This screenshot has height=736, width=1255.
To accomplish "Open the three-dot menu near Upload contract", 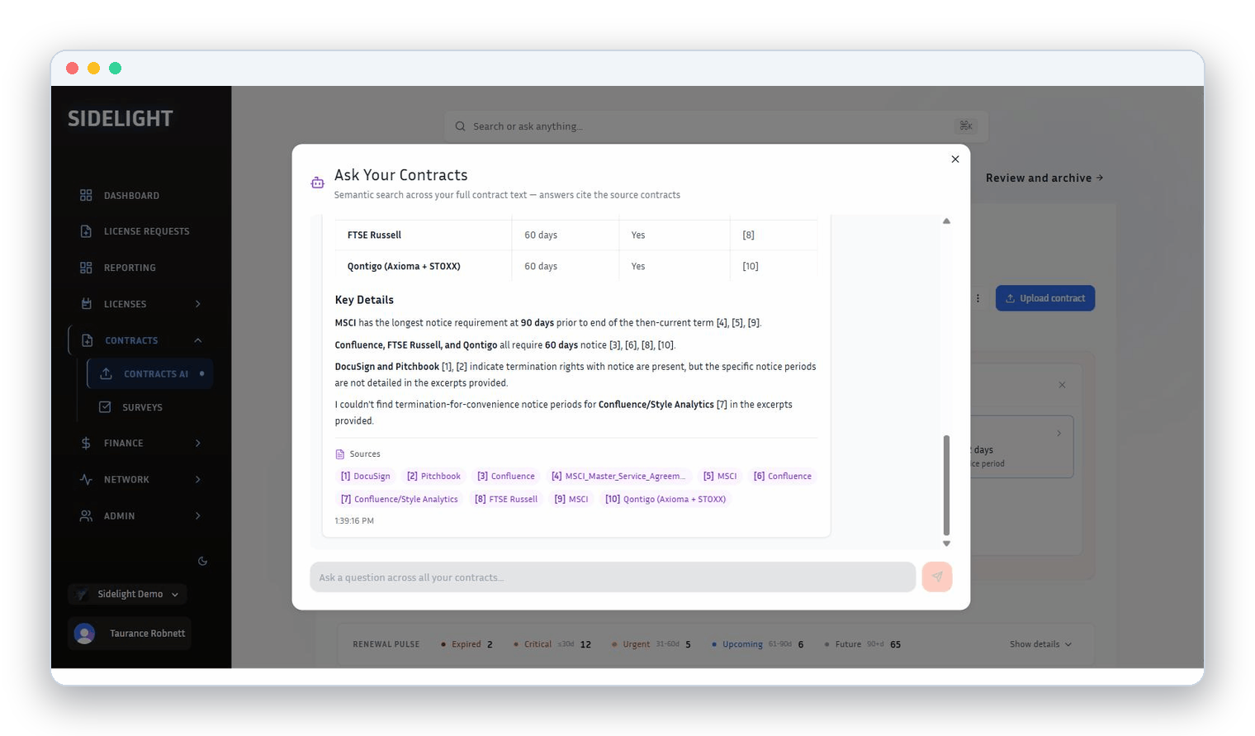I will [x=978, y=298].
